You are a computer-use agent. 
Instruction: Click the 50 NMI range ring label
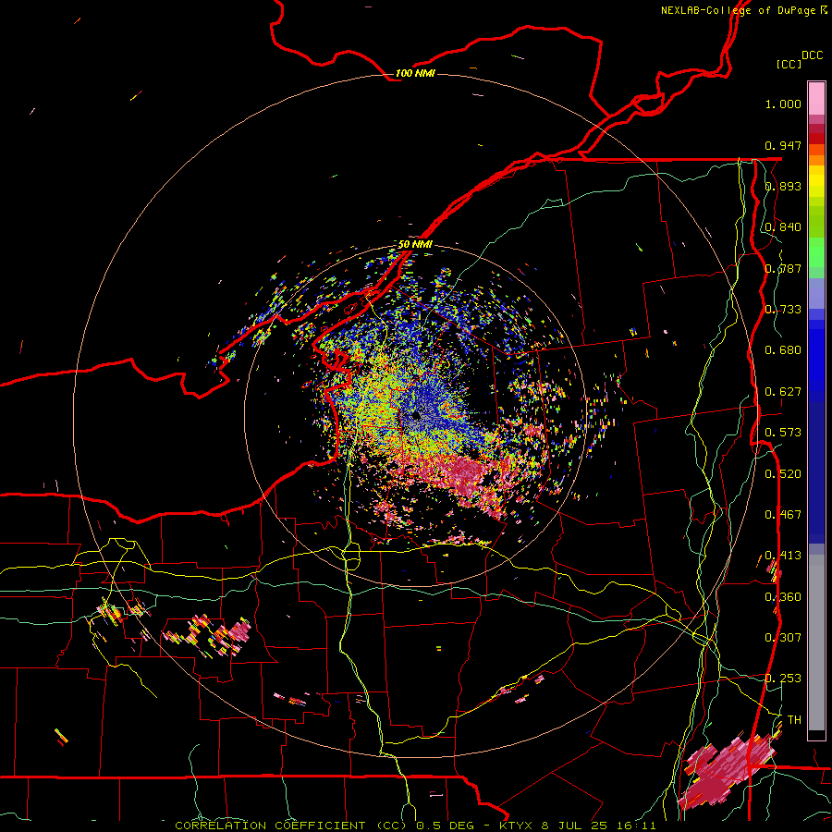(x=415, y=244)
